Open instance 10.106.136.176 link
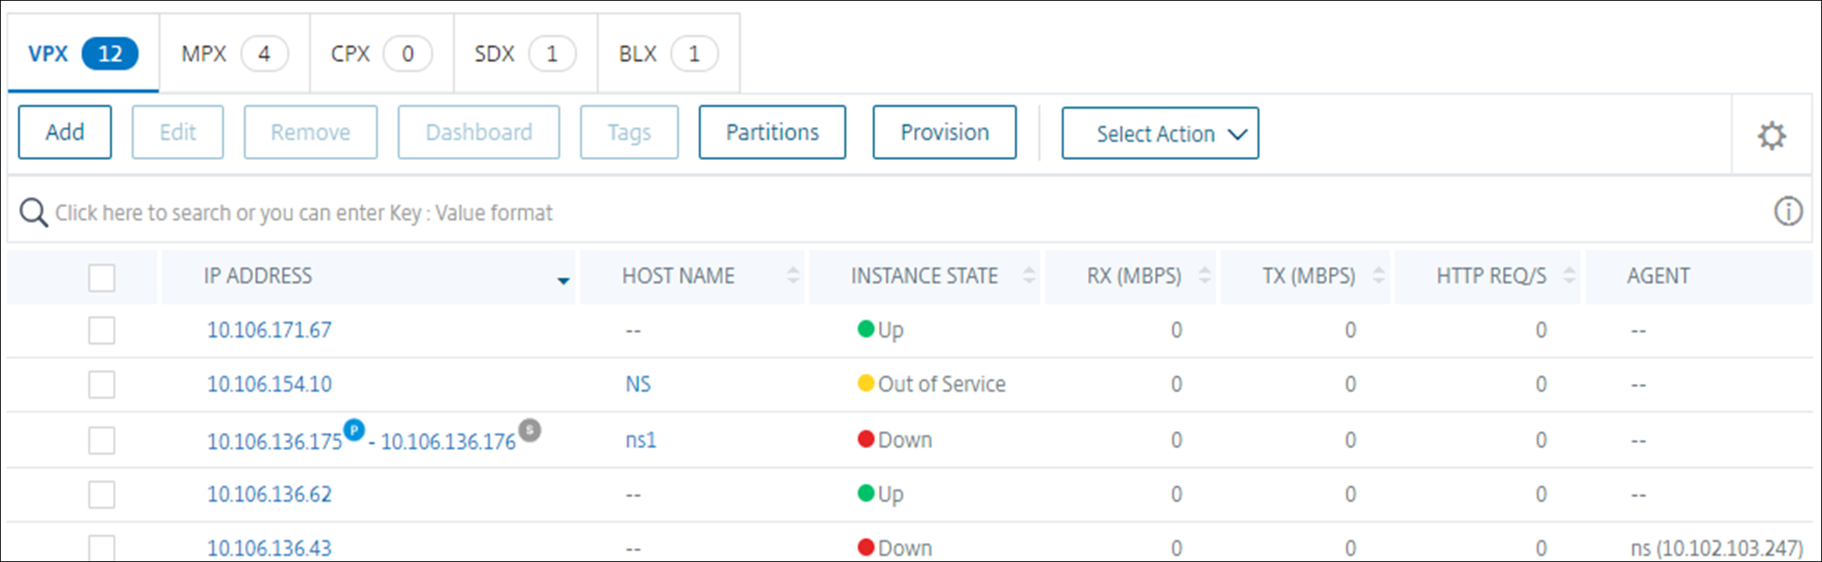 pos(448,441)
